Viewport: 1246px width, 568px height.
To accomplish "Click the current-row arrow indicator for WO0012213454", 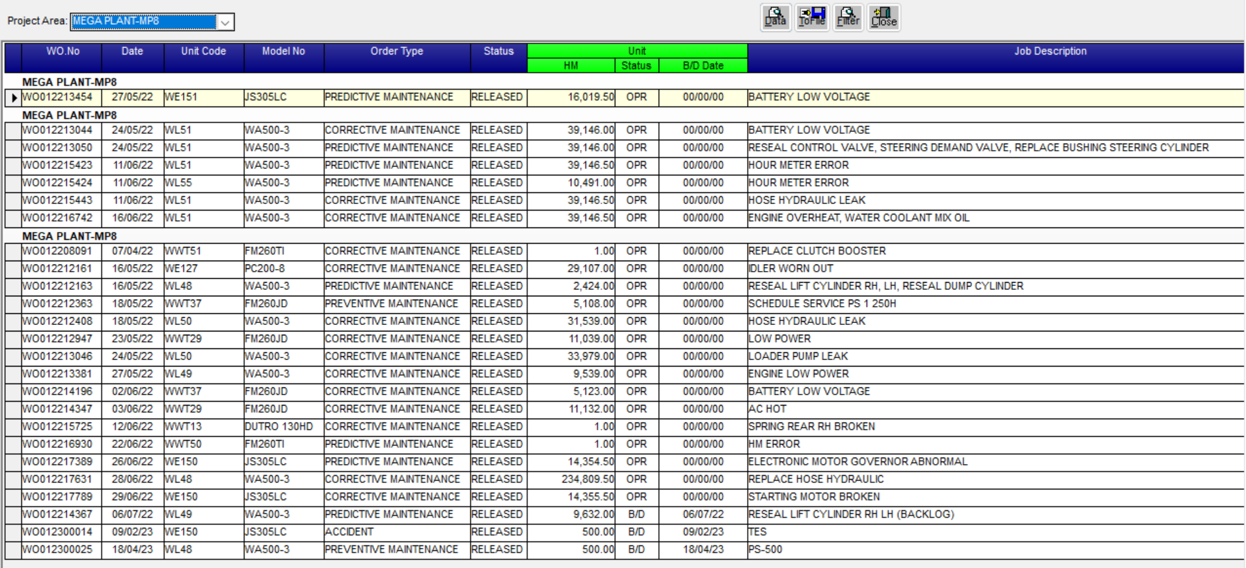I will (x=14, y=97).
